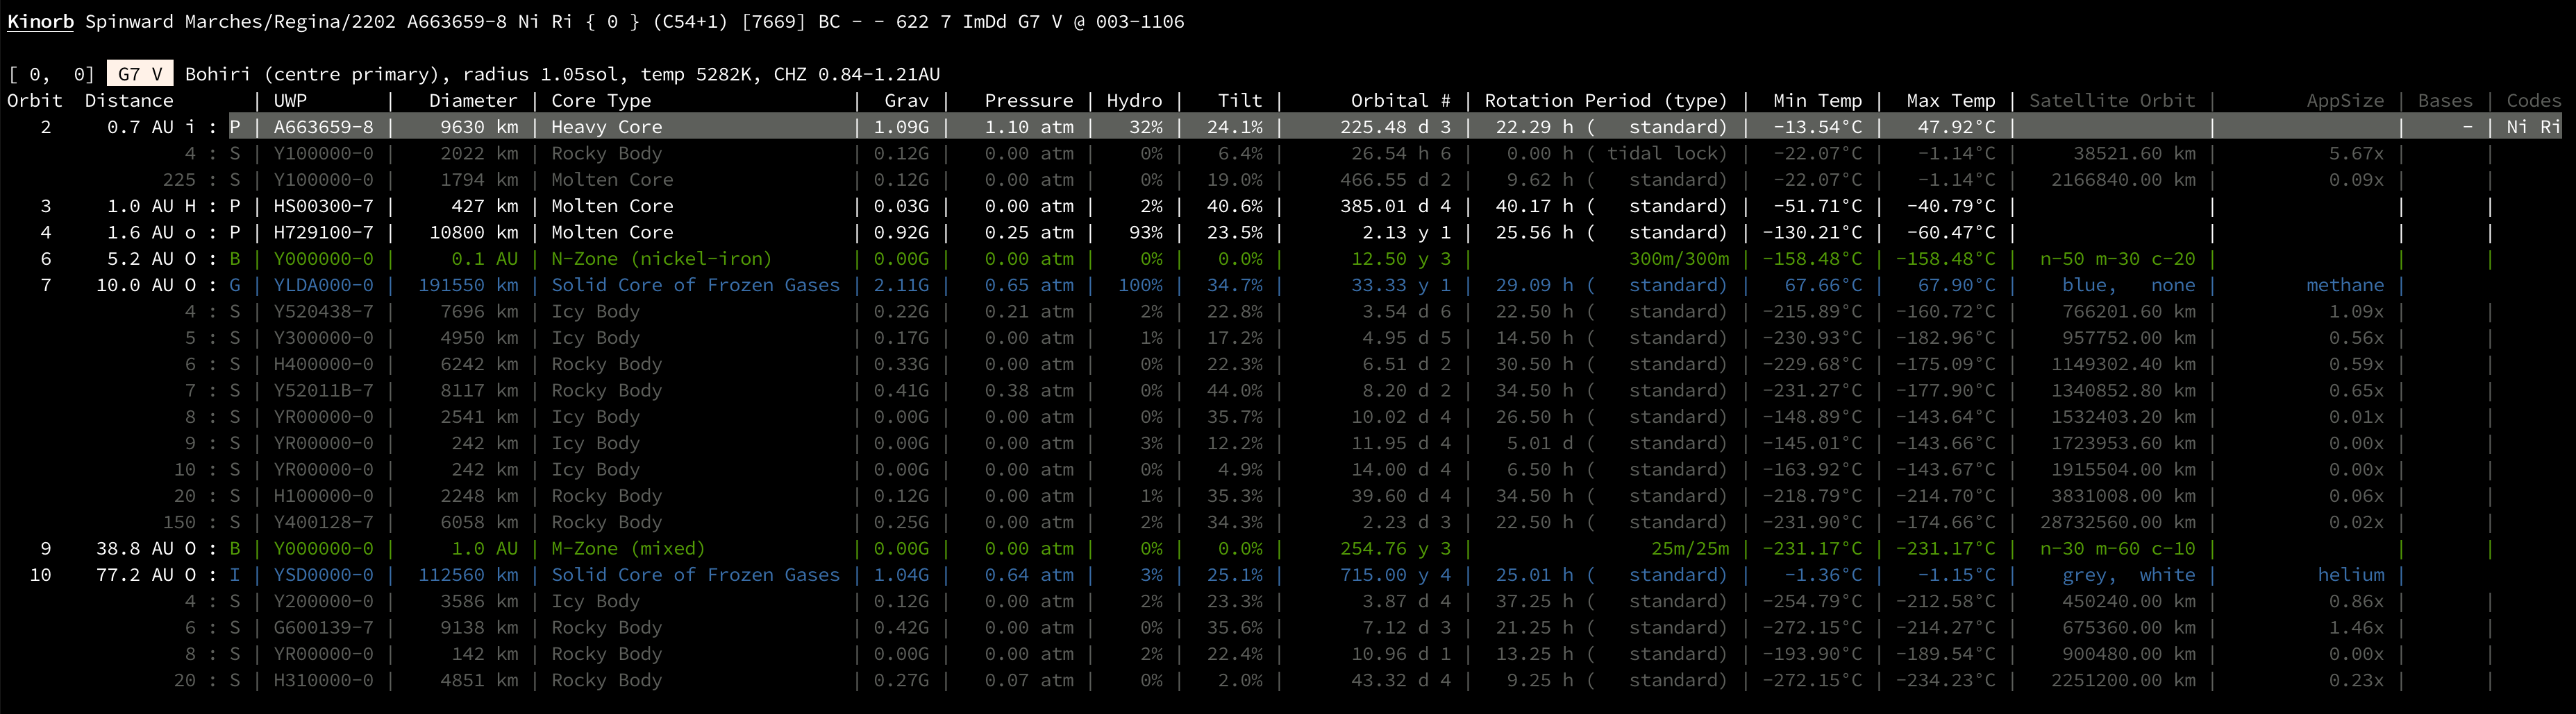Select the tidal lock rotation type entry
The image size is (2576, 714).
(1666, 154)
